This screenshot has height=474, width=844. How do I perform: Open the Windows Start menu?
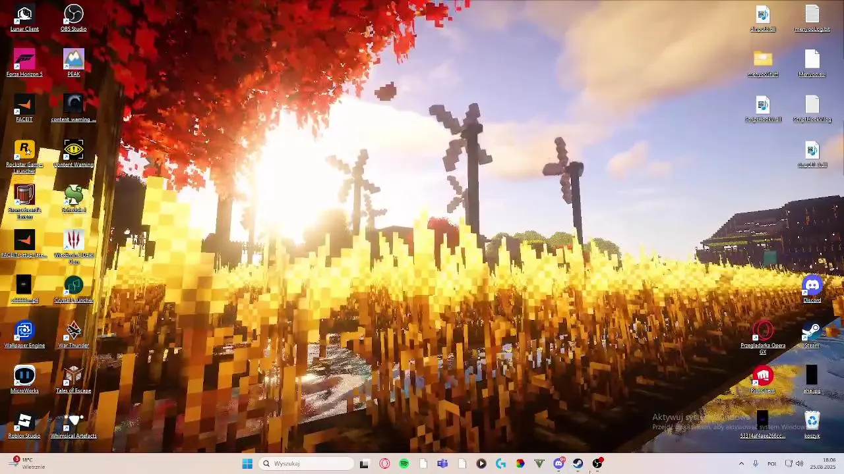pyautogui.click(x=247, y=463)
